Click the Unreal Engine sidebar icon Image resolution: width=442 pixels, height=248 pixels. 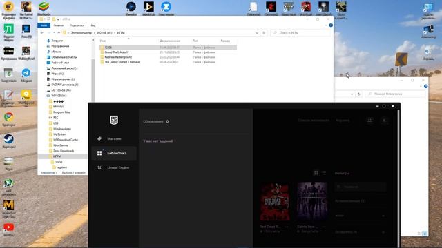click(99, 167)
